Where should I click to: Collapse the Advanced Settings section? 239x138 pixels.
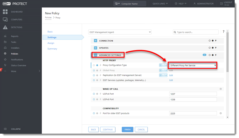(x=95, y=55)
